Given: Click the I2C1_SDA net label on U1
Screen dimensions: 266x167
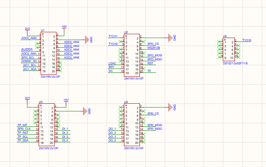Looking at the screenshot, I should coord(30,69).
